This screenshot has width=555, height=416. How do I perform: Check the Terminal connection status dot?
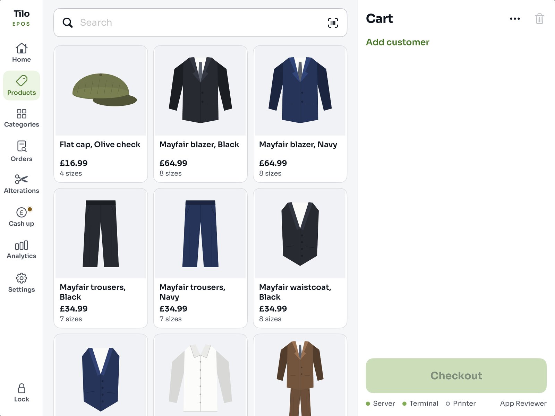[404, 404]
